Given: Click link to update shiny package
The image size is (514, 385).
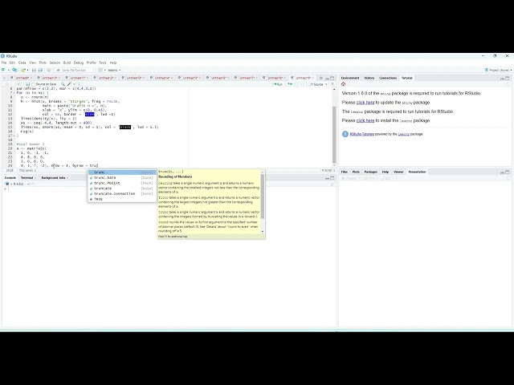Looking at the screenshot, I should point(365,102).
